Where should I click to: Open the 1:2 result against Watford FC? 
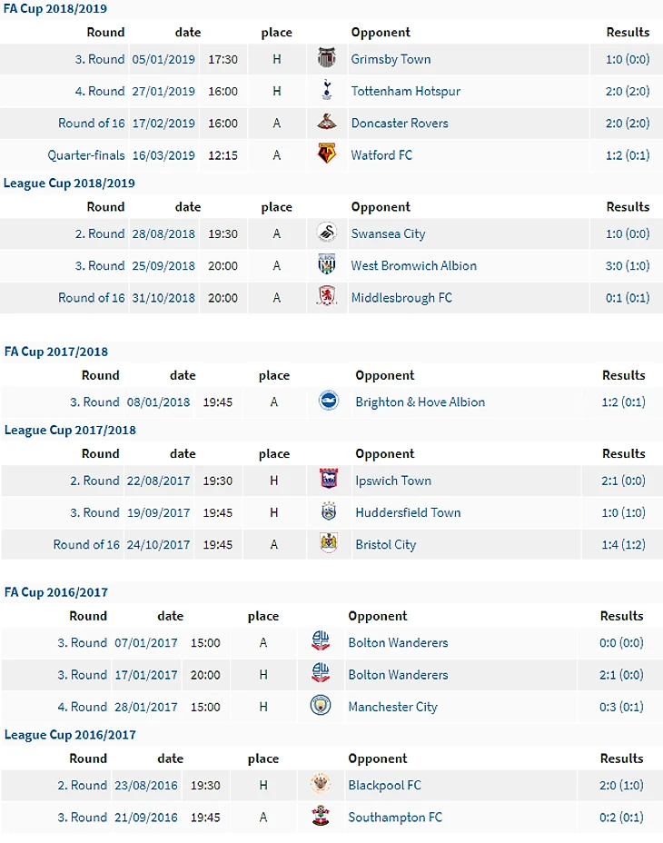[x=628, y=154]
